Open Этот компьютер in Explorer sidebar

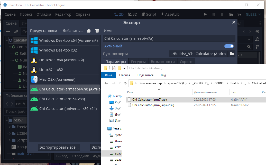115,129
